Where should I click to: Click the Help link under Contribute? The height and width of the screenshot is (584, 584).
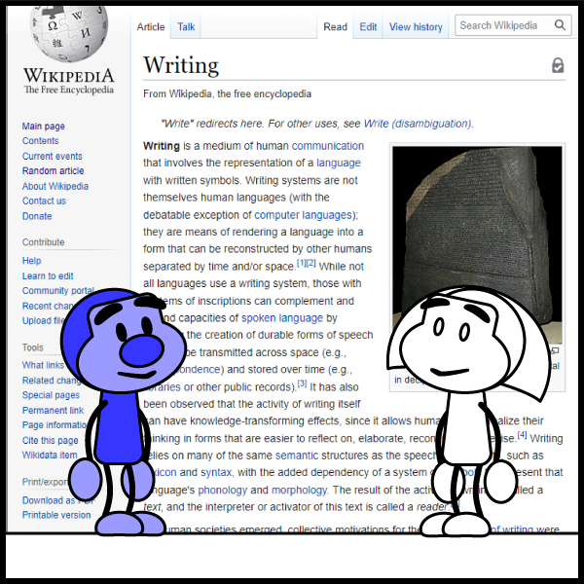pyautogui.click(x=31, y=261)
